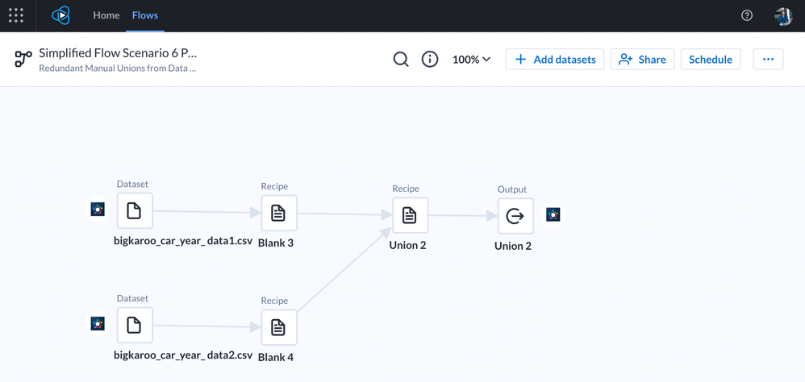Viewport: 805px width, 382px height.
Task: Click the Dataprep logo icon
Action: click(60, 15)
